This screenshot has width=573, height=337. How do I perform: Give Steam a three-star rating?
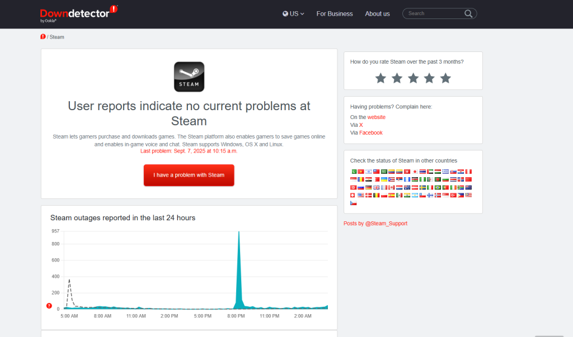[x=413, y=78]
